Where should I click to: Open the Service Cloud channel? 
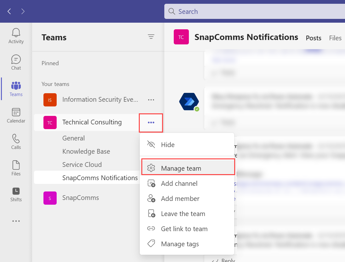pyautogui.click(x=82, y=165)
